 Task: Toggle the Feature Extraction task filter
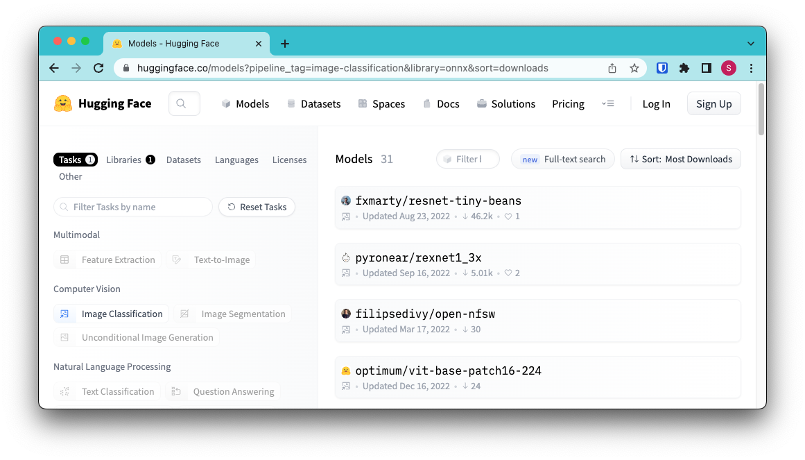[x=107, y=259]
